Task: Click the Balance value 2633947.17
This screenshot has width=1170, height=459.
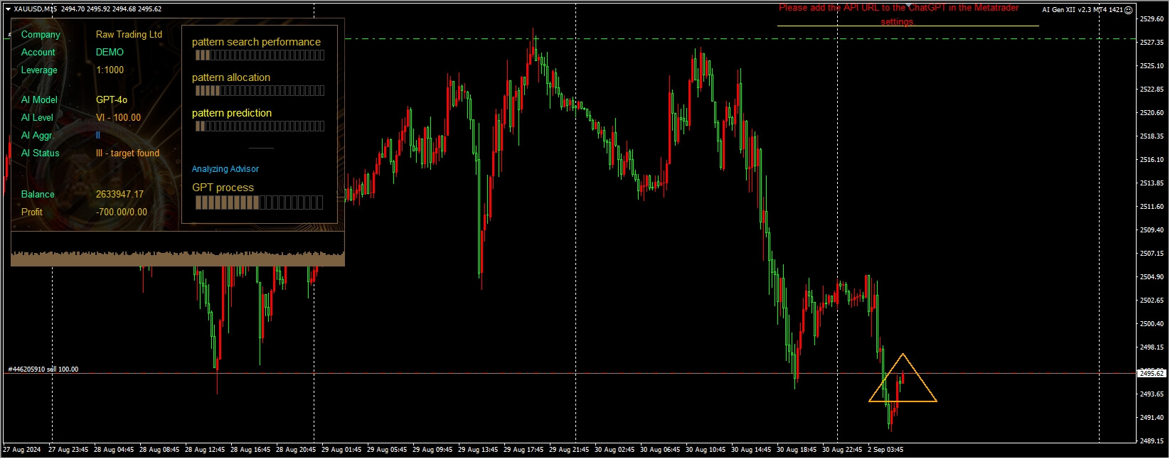Action: [x=119, y=195]
